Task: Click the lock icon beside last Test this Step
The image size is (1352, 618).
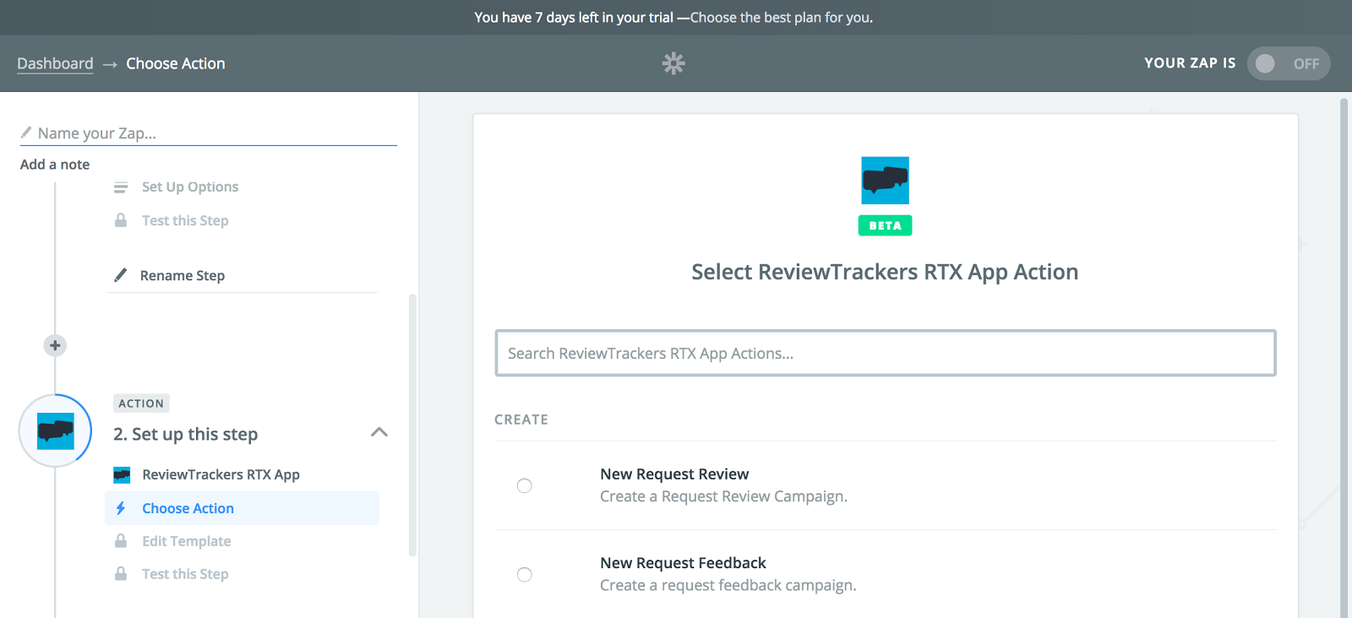Action: [121, 573]
